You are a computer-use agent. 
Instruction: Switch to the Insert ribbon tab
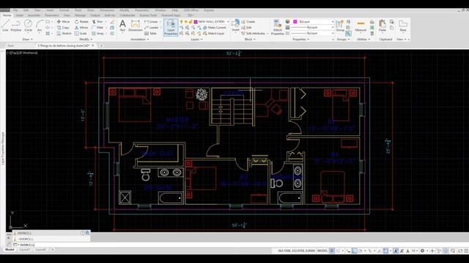[20, 15]
